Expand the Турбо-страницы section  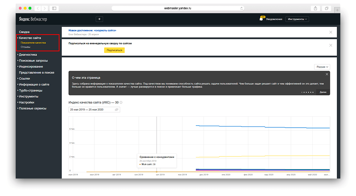point(30,91)
